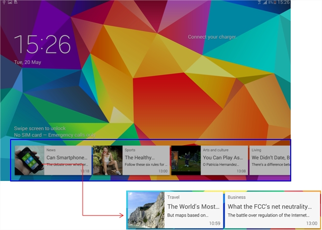The width and height of the screenshot is (322, 230).
Task: Tap the News category label
Action: pos(51,150)
